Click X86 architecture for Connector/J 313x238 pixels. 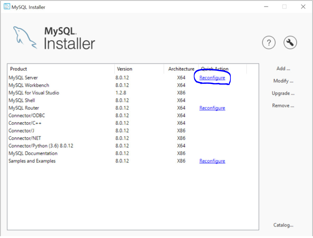tap(181, 131)
